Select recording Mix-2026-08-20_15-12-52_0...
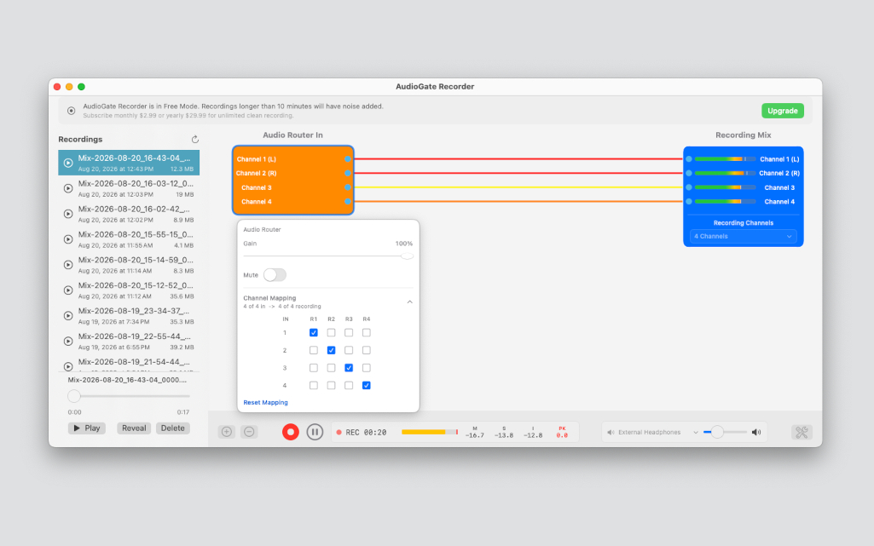Viewport: 874px width, 546px height. 129,290
